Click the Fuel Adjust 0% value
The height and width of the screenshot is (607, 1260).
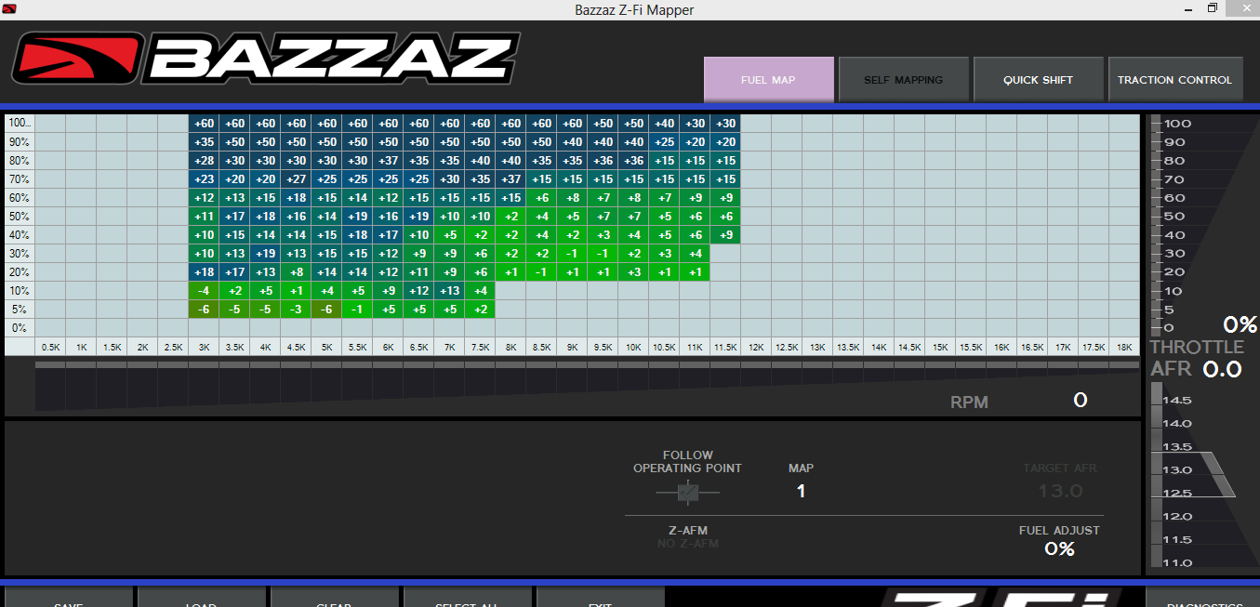pyautogui.click(x=1059, y=548)
